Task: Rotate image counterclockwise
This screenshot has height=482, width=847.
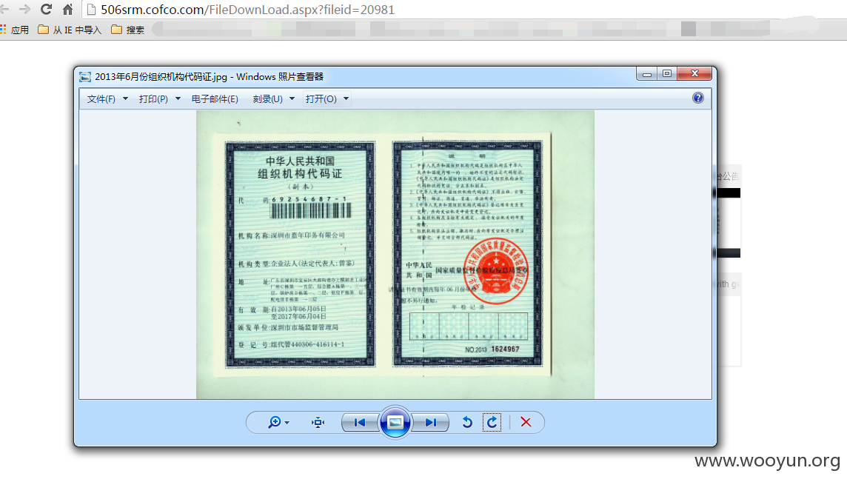Action: pyautogui.click(x=467, y=422)
